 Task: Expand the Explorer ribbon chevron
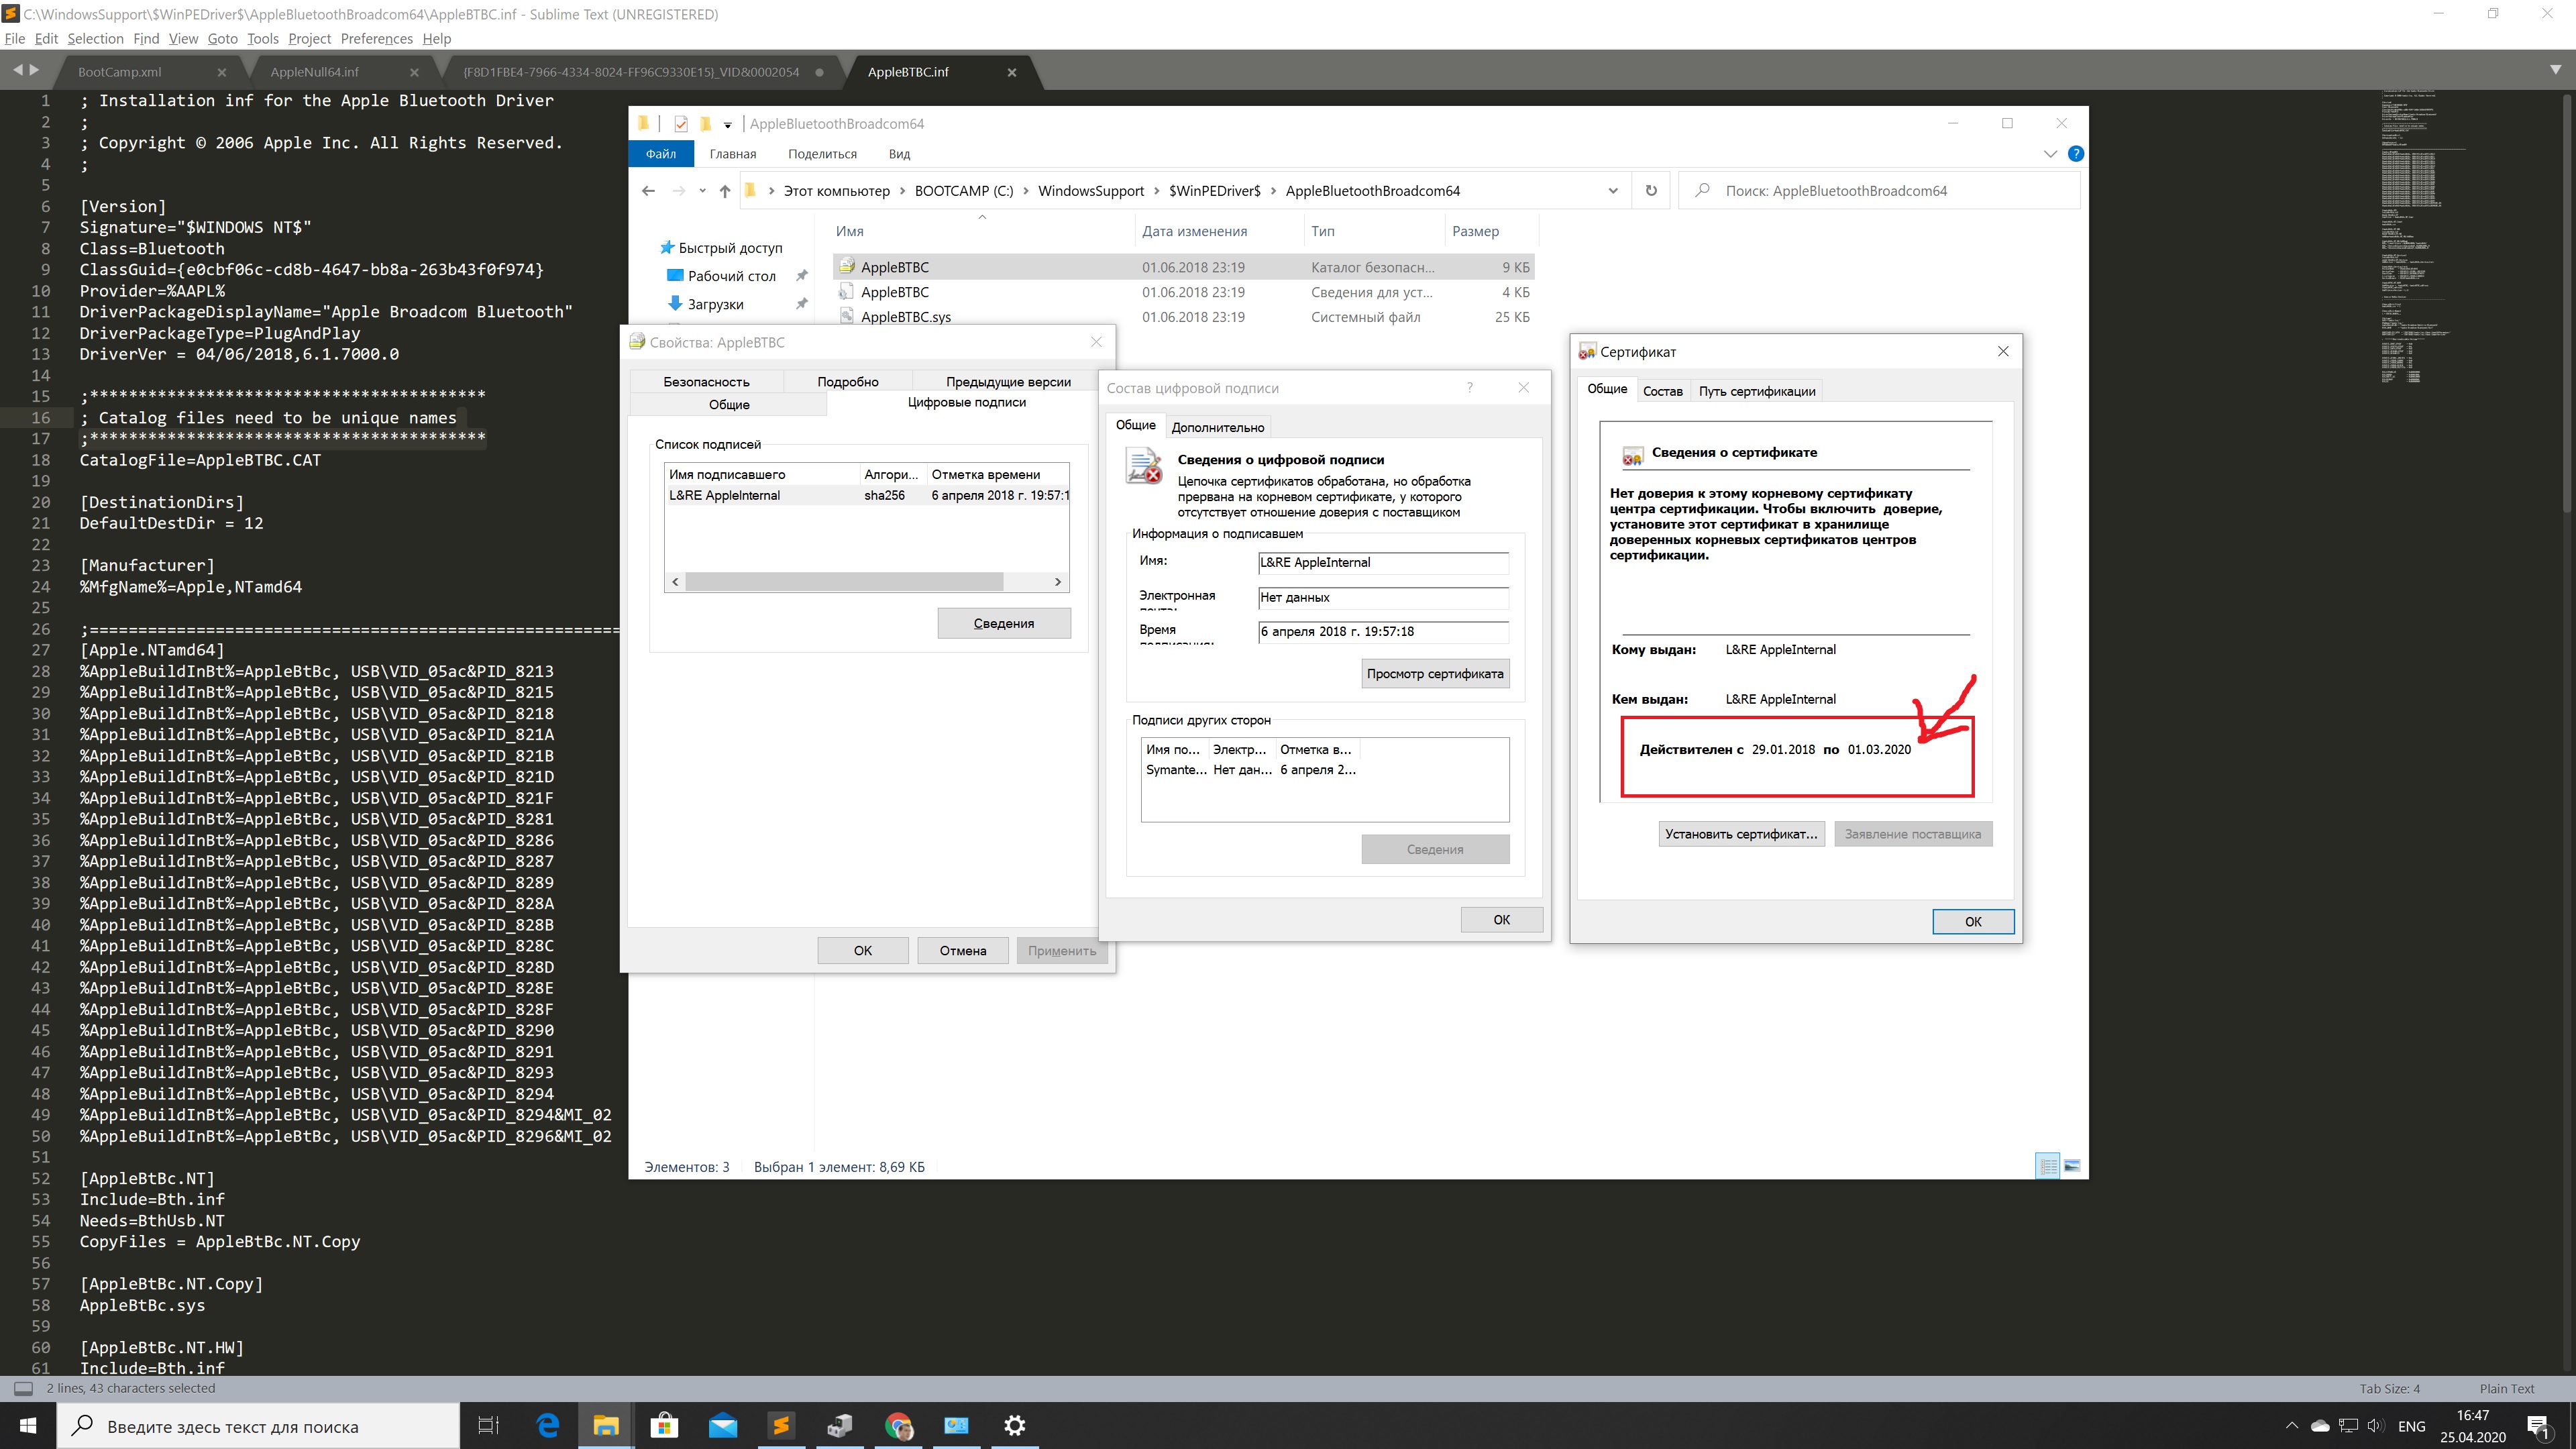coord(2050,154)
